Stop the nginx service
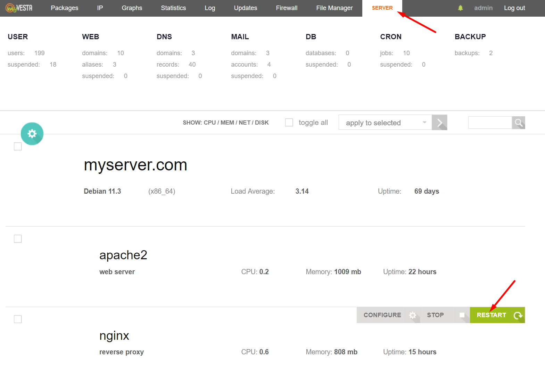The width and height of the screenshot is (545, 380). [x=445, y=315]
